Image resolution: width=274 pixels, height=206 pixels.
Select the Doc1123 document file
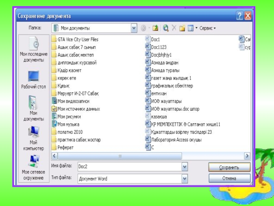pos(159,47)
